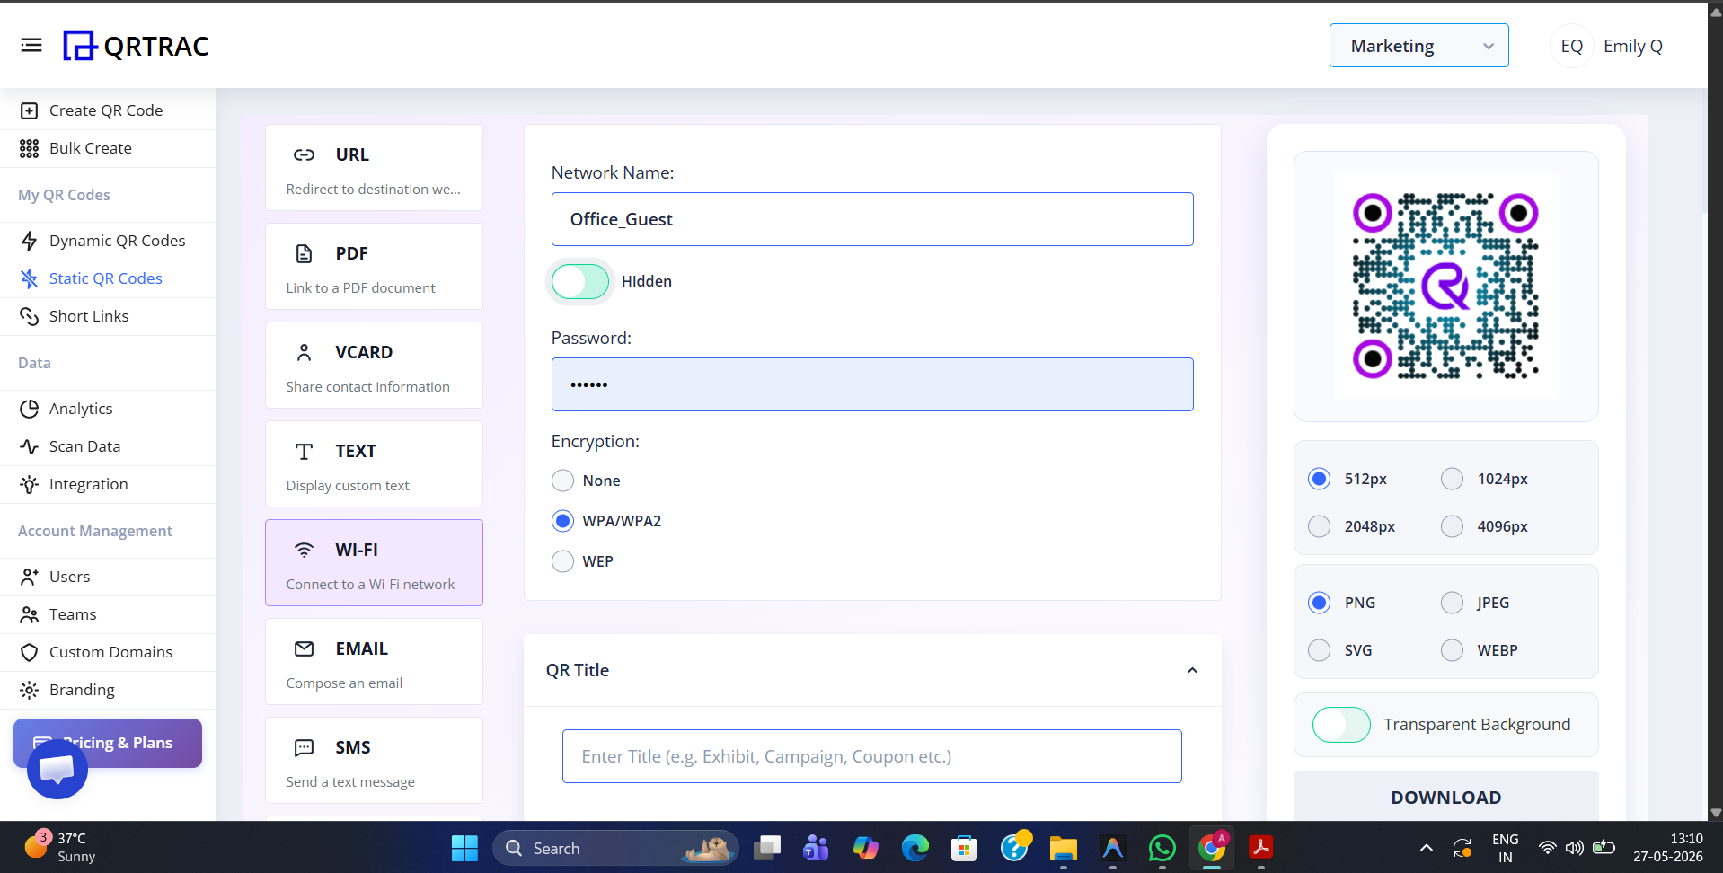Open the hamburger navigation menu
Image resolution: width=1723 pixels, height=873 pixels.
(x=31, y=45)
